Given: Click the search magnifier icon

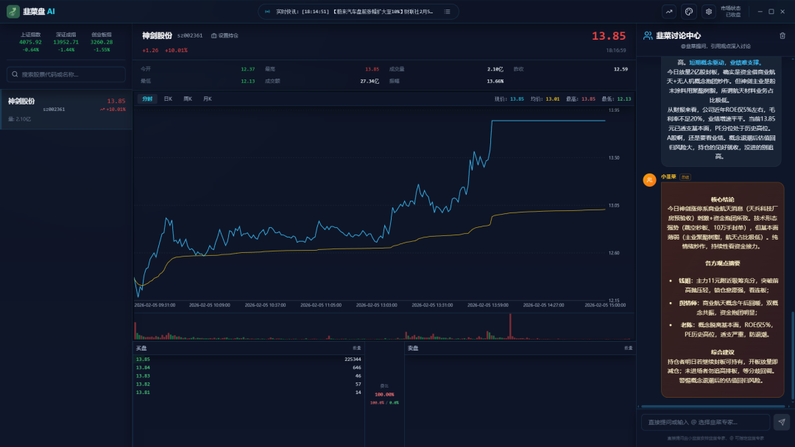Looking at the screenshot, I should point(15,74).
